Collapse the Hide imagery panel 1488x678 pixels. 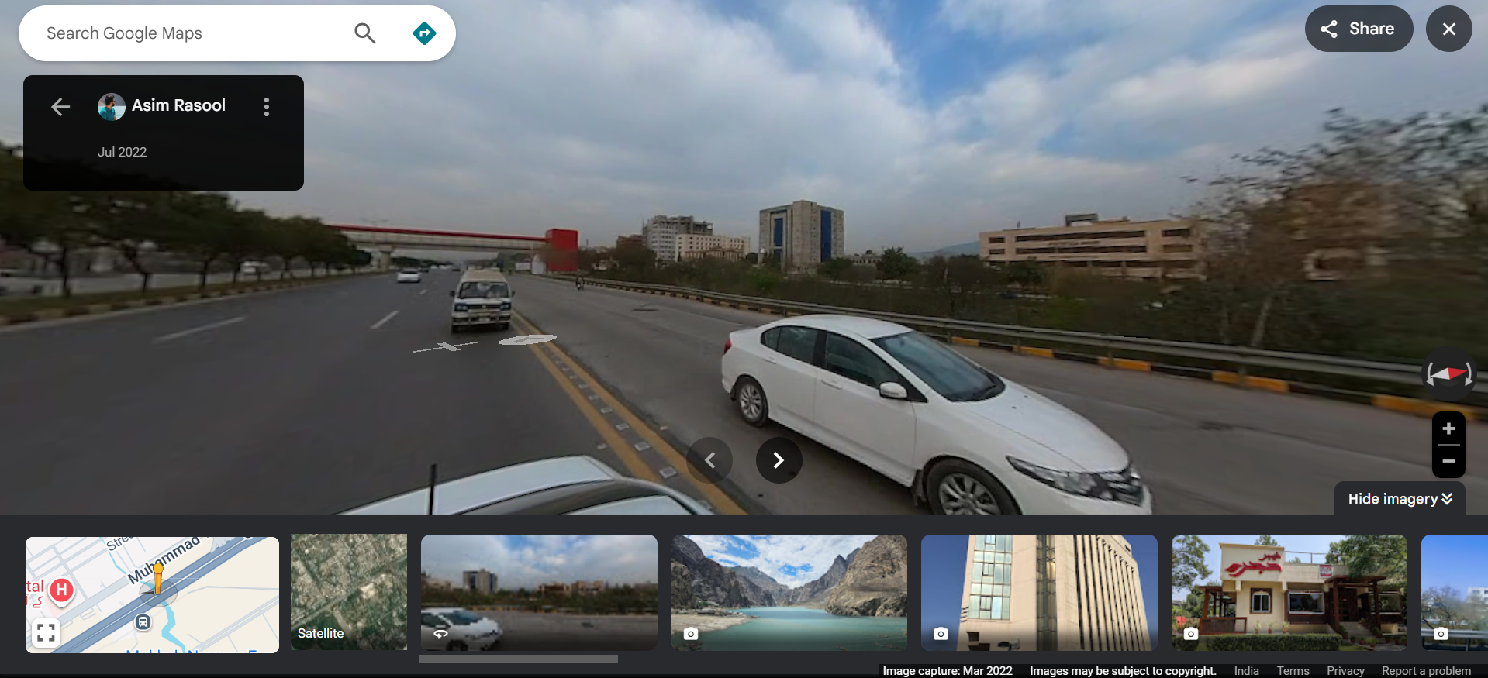click(1400, 499)
